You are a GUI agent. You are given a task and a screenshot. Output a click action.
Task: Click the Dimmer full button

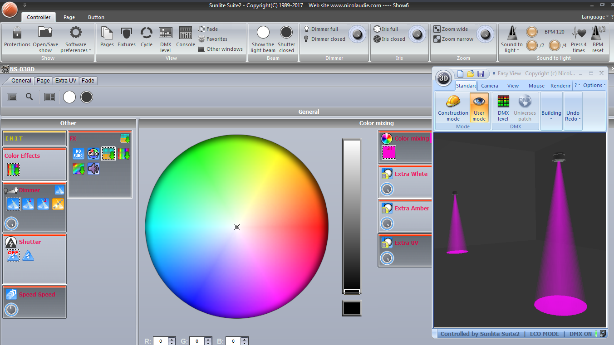point(321,29)
